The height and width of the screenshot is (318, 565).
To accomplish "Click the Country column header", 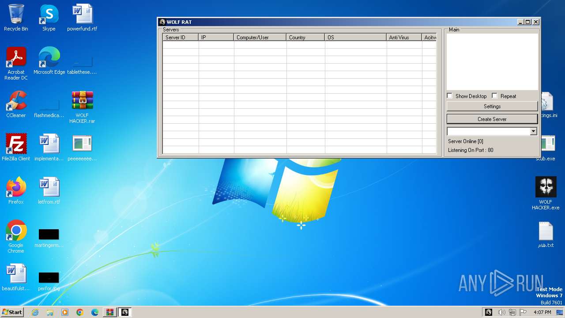I will [x=305, y=38].
